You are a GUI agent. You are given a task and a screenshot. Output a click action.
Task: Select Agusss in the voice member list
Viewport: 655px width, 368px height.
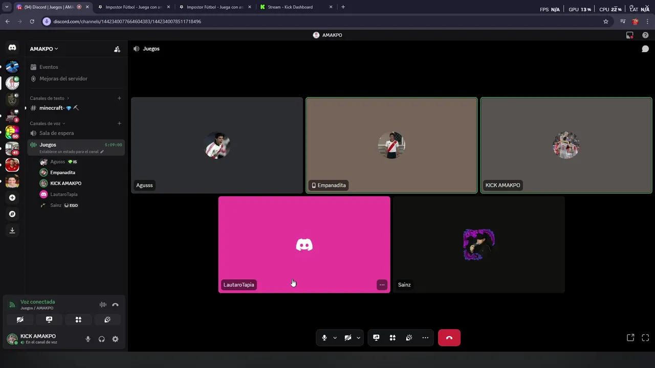coord(82,162)
